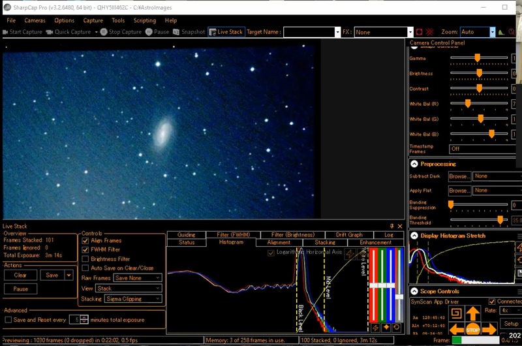
Task: Open the scope Rate dropdown showing 4x
Action: [511, 310]
